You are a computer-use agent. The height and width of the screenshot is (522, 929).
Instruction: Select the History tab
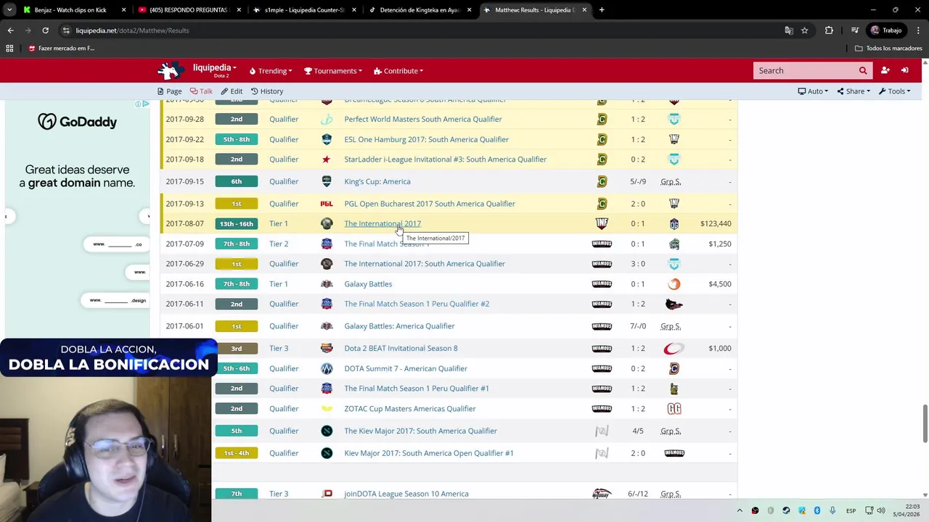click(x=267, y=91)
